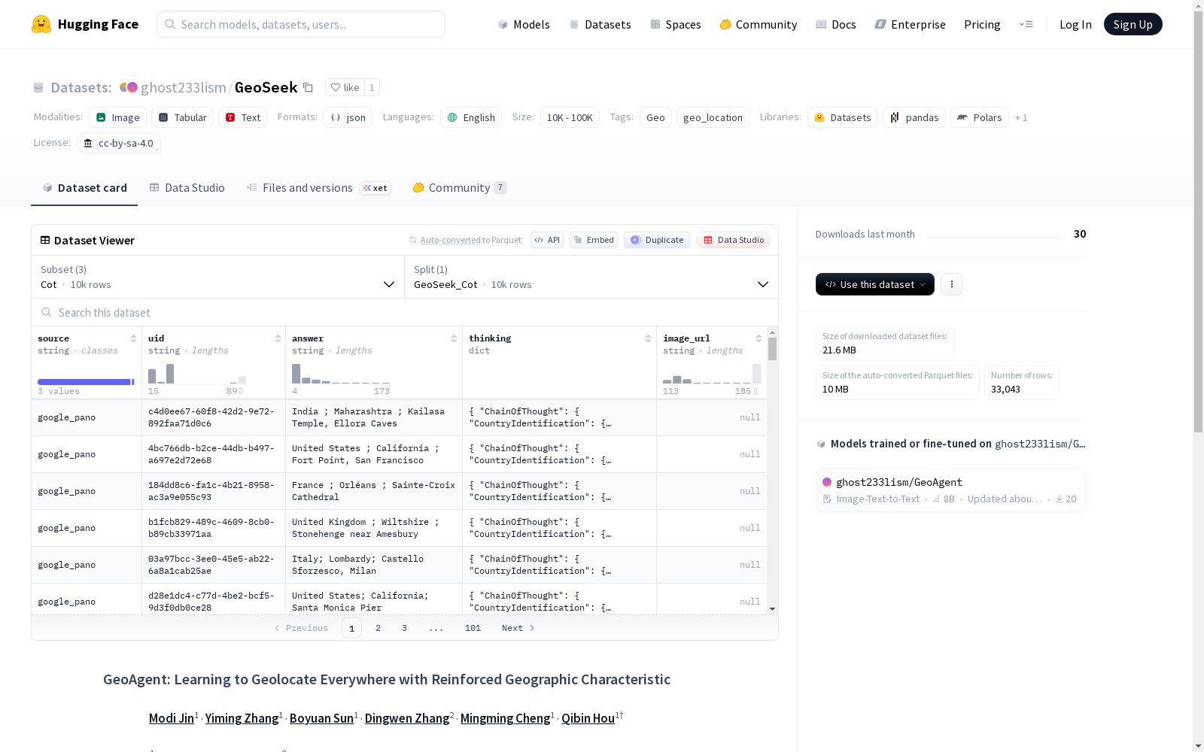Duplicate this dataset
The image size is (1204, 752).
click(657, 240)
